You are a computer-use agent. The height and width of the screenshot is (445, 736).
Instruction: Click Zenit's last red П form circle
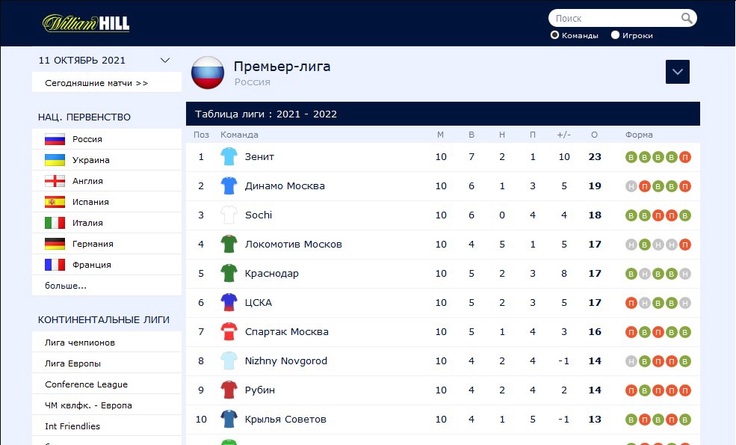point(685,157)
